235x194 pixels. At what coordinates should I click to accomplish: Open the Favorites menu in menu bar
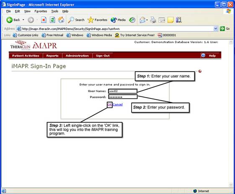tap(41, 11)
